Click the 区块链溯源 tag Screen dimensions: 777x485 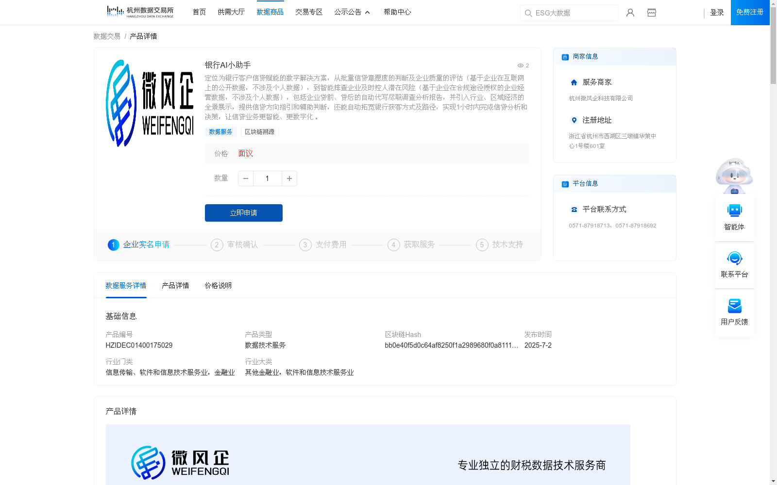pos(260,132)
